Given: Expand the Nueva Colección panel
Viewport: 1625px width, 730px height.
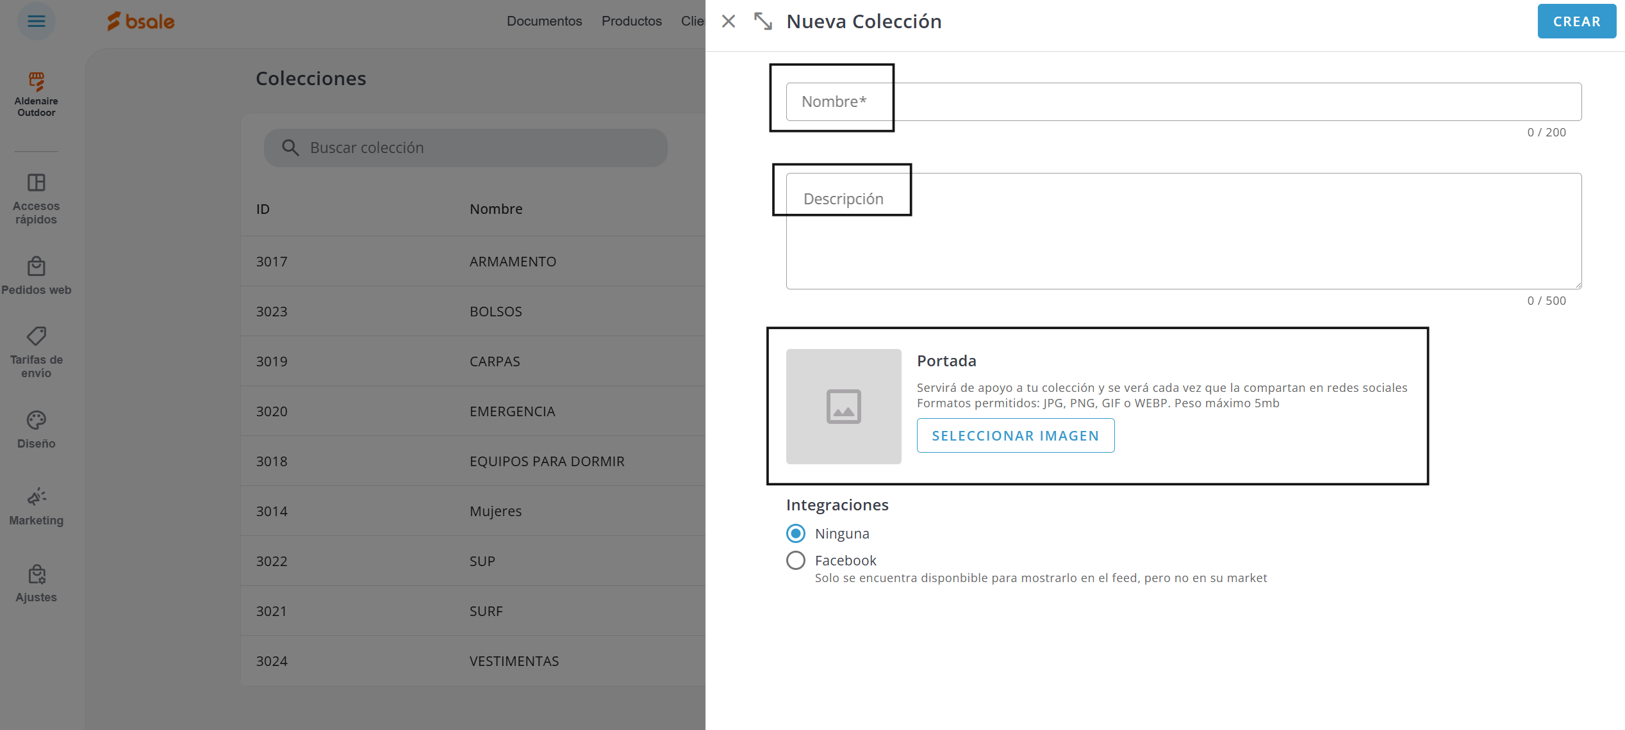Looking at the screenshot, I should click(763, 21).
